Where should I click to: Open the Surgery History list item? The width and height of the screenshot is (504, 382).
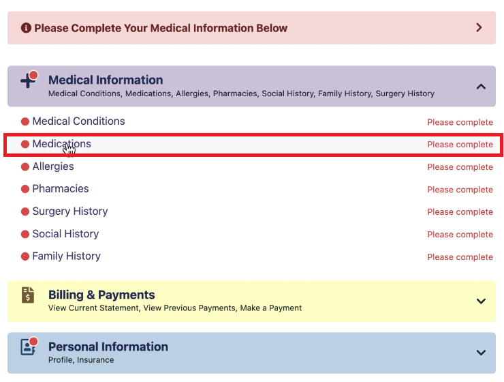tap(69, 211)
